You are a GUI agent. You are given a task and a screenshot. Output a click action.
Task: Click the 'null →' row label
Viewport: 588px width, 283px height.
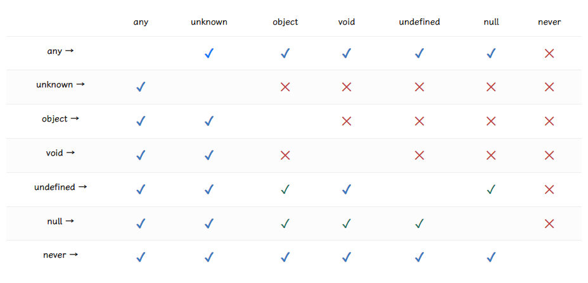click(x=60, y=221)
